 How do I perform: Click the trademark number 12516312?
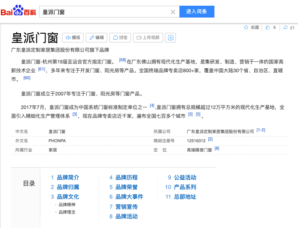pos(196,141)
